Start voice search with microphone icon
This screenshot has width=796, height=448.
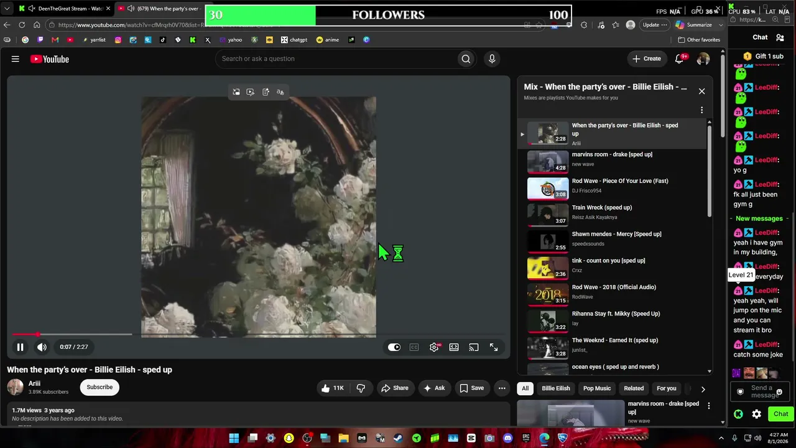coord(492,58)
